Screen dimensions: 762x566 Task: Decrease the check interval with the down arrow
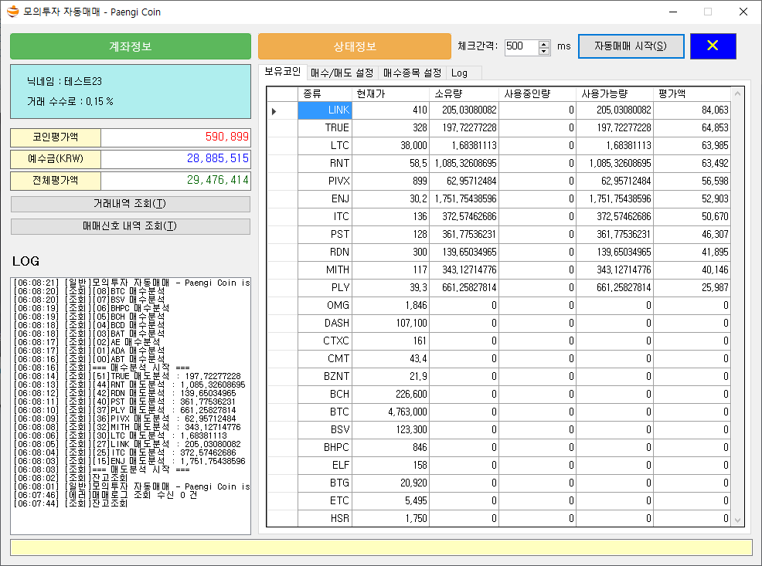click(544, 51)
